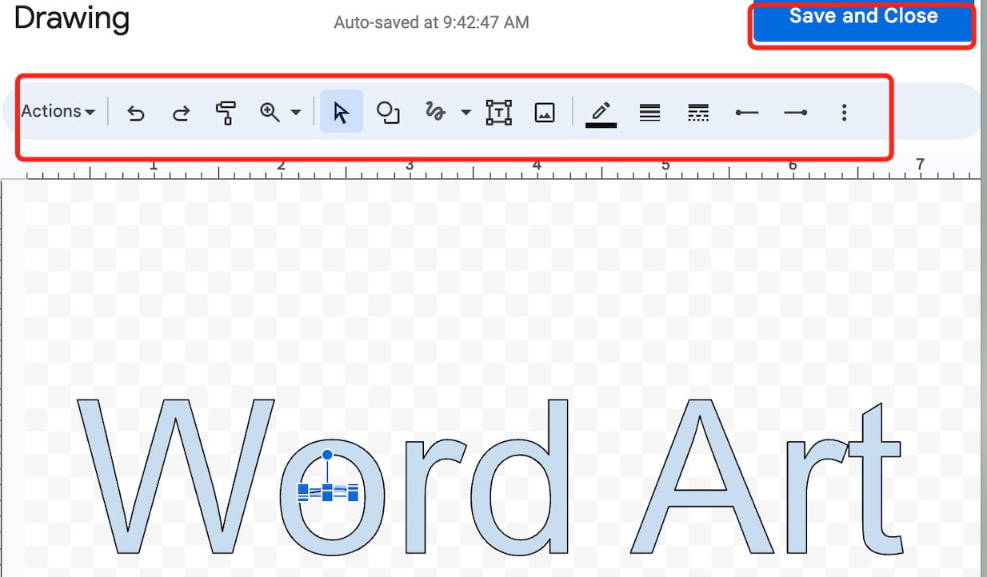The height and width of the screenshot is (577, 987).
Task: Open the Actions dropdown menu
Action: point(58,112)
